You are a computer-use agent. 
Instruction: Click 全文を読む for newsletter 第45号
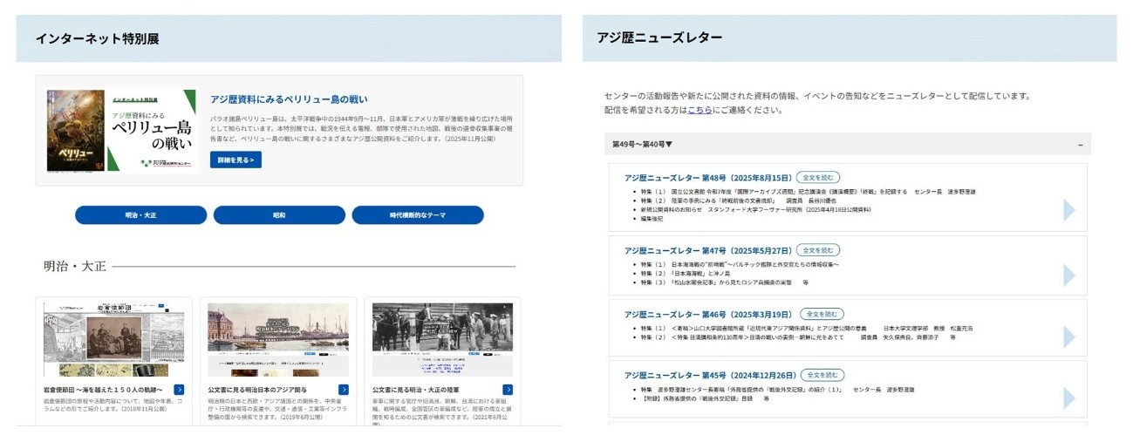(x=822, y=375)
